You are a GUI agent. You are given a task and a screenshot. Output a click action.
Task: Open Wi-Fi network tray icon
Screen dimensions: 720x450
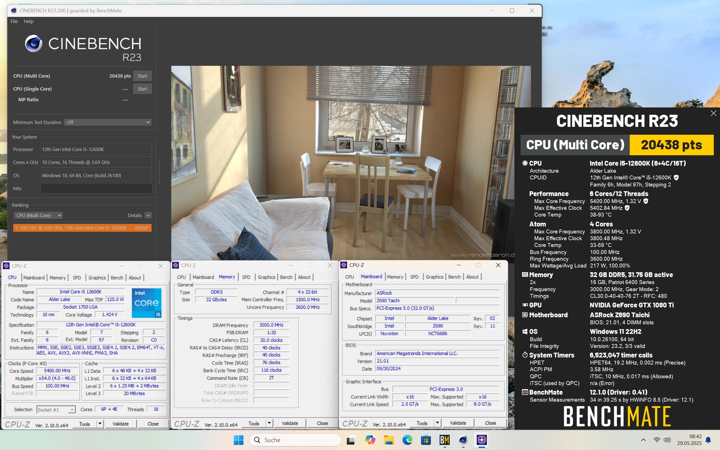[657, 440]
